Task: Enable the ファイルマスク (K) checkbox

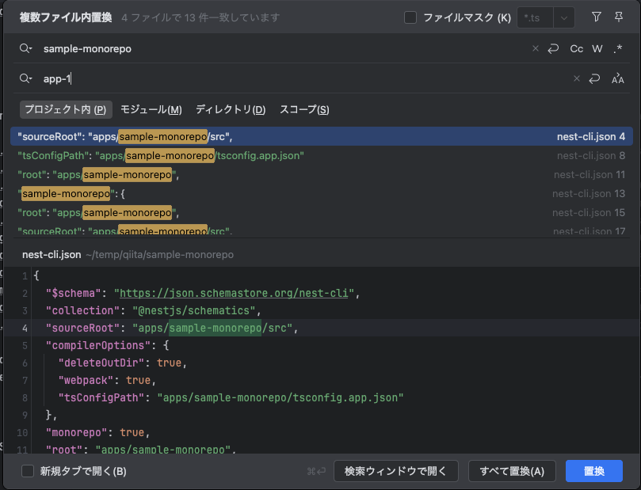Action: click(x=410, y=17)
